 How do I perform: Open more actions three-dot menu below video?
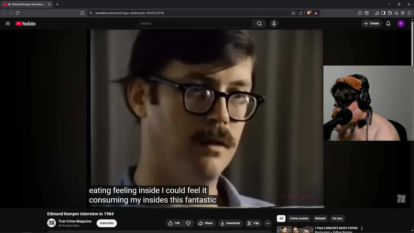coord(268,223)
